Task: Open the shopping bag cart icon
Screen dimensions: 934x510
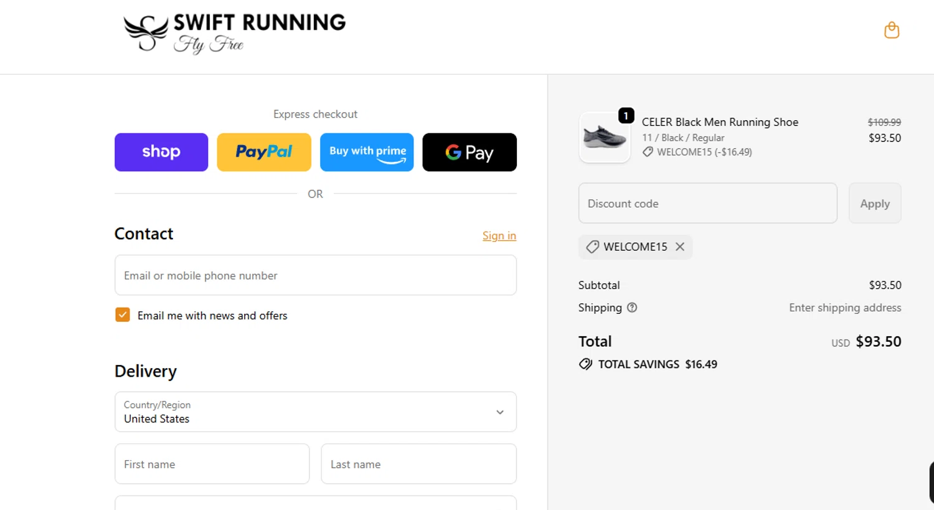Action: 892,30
